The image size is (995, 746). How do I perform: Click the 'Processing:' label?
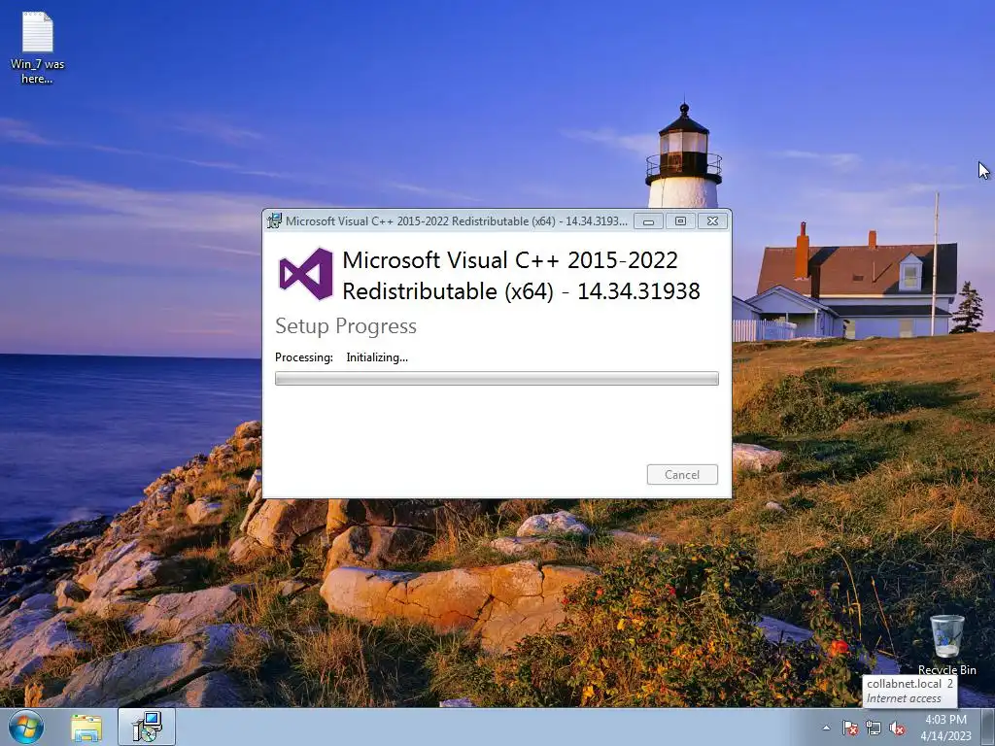tap(304, 357)
